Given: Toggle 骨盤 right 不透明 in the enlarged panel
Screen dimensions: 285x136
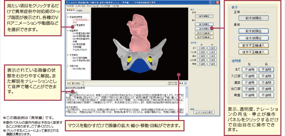Looking at the screenshot, I should click(266, 95).
